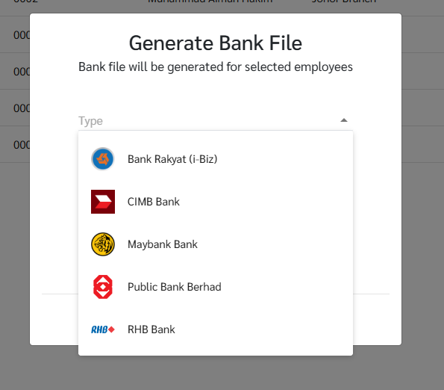
Task: Click blank space beside RHB Bank entry
Action: point(263,329)
